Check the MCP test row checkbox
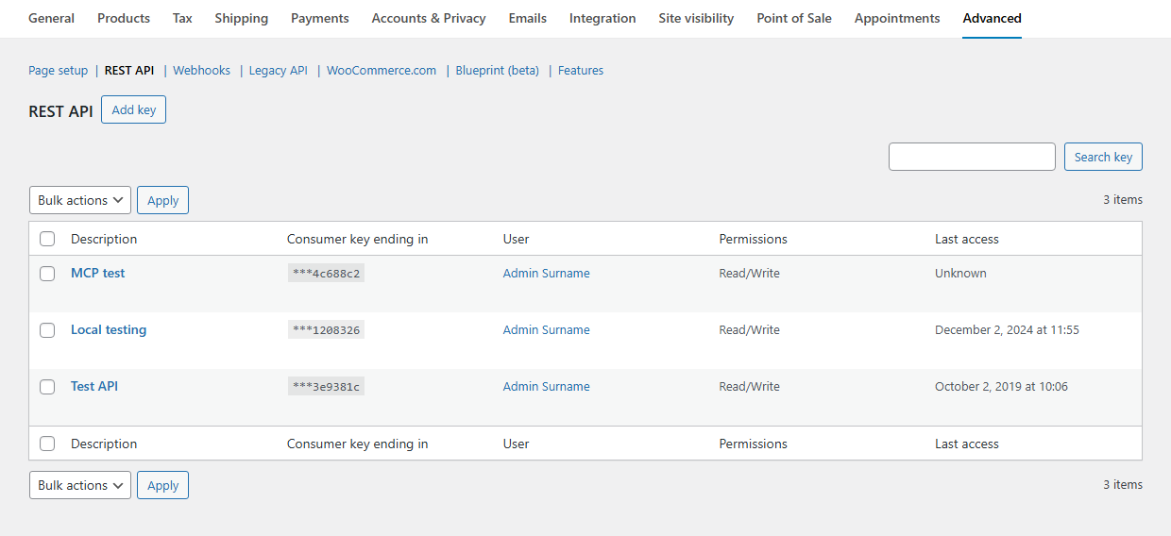This screenshot has height=536, width=1171. 47,274
